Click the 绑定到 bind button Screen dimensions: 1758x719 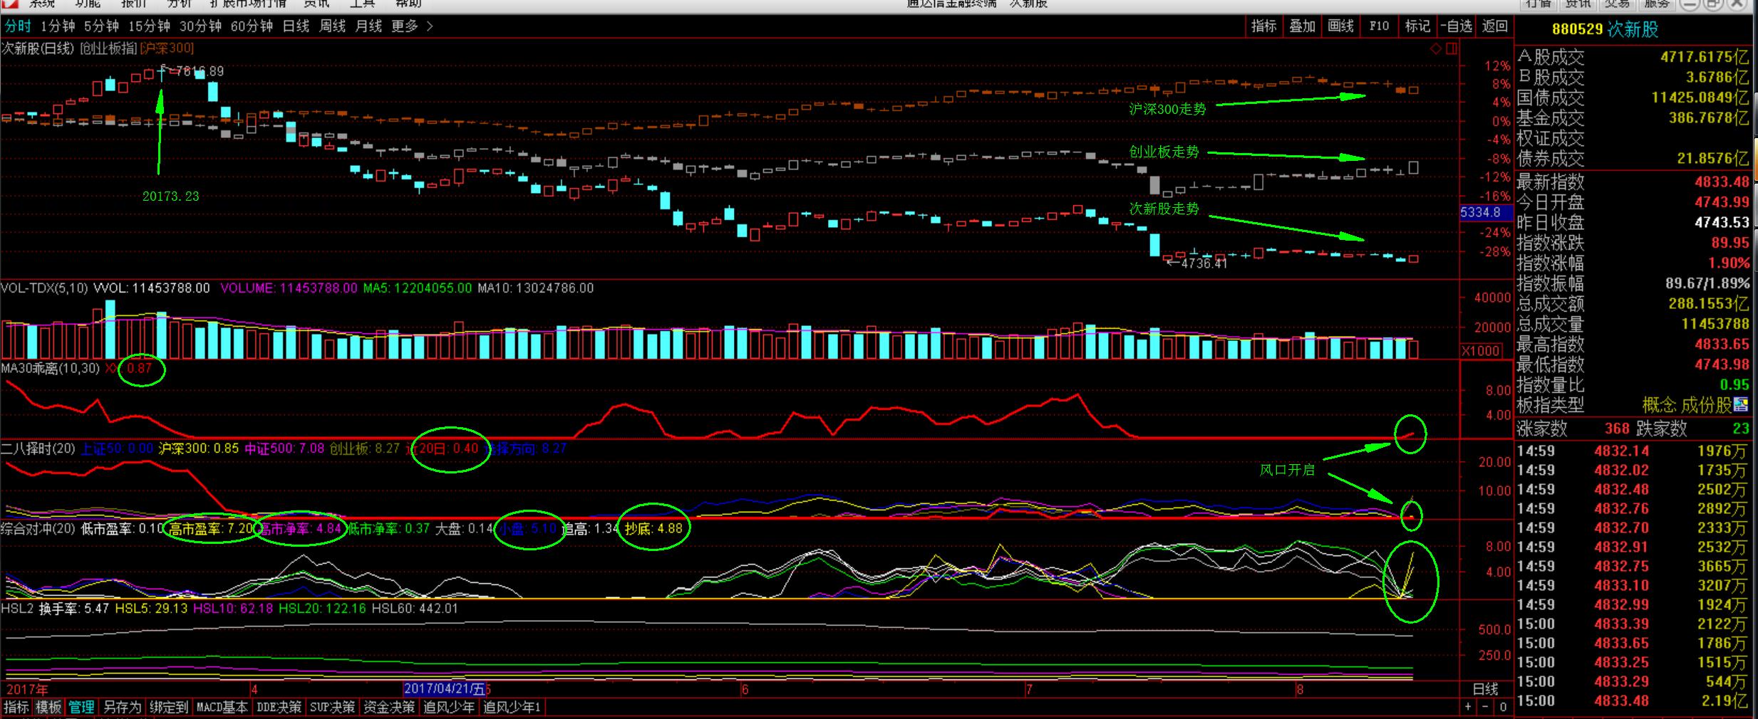(169, 707)
